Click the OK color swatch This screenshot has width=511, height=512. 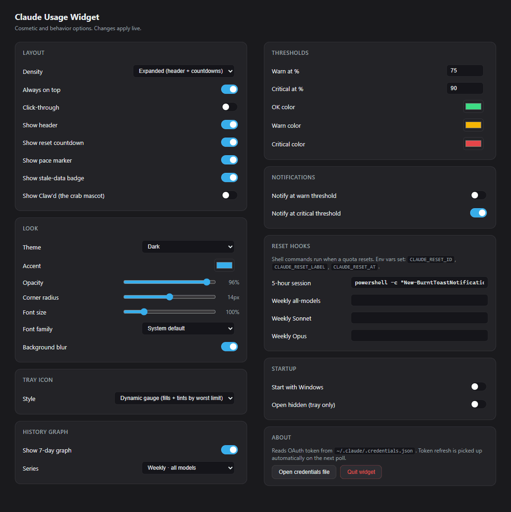coord(473,106)
